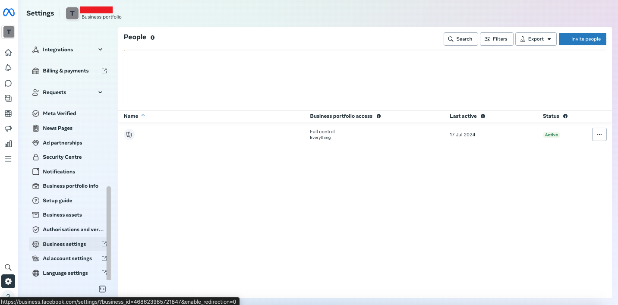The width and height of the screenshot is (618, 305).
Task: Open Home from the left rail
Action: pos(8,53)
